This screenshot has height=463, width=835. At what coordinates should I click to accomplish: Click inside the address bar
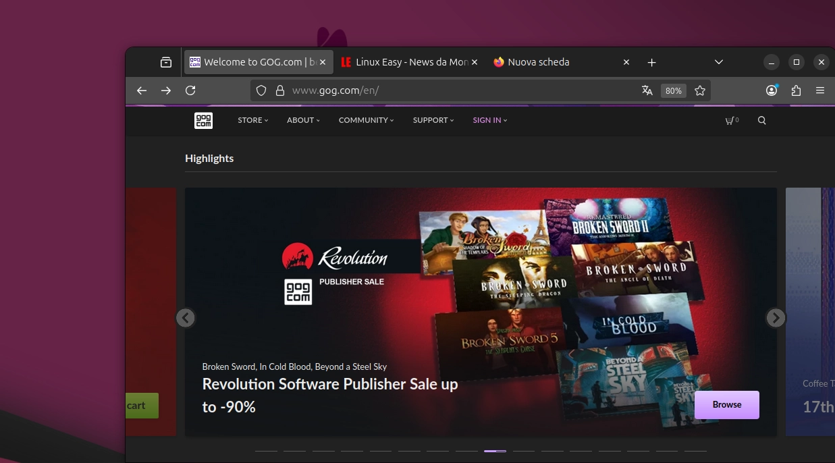(x=405, y=90)
